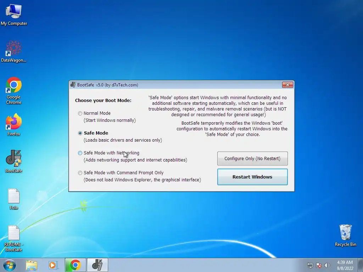This screenshot has width=363, height=272.
Task: Click the BootSafe v5.0 title bar text
Action: point(108,85)
